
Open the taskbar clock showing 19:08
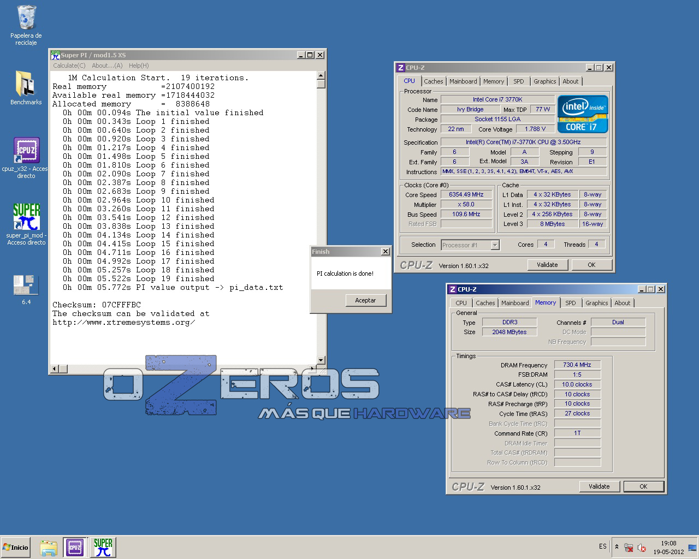tap(668, 547)
